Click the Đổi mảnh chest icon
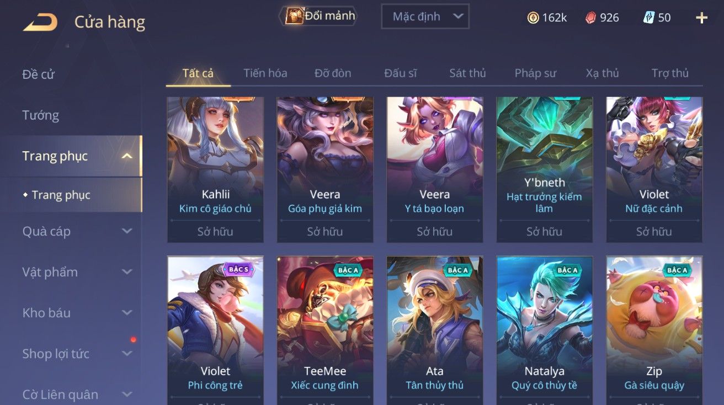 pos(294,16)
